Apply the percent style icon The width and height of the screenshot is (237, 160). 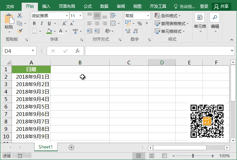(139, 24)
